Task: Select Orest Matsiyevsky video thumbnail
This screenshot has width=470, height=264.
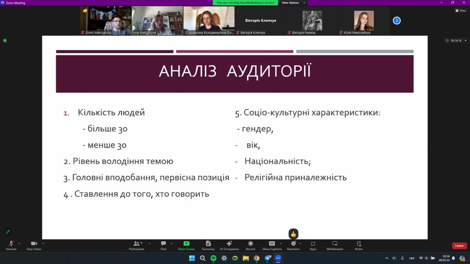Action: (106, 21)
